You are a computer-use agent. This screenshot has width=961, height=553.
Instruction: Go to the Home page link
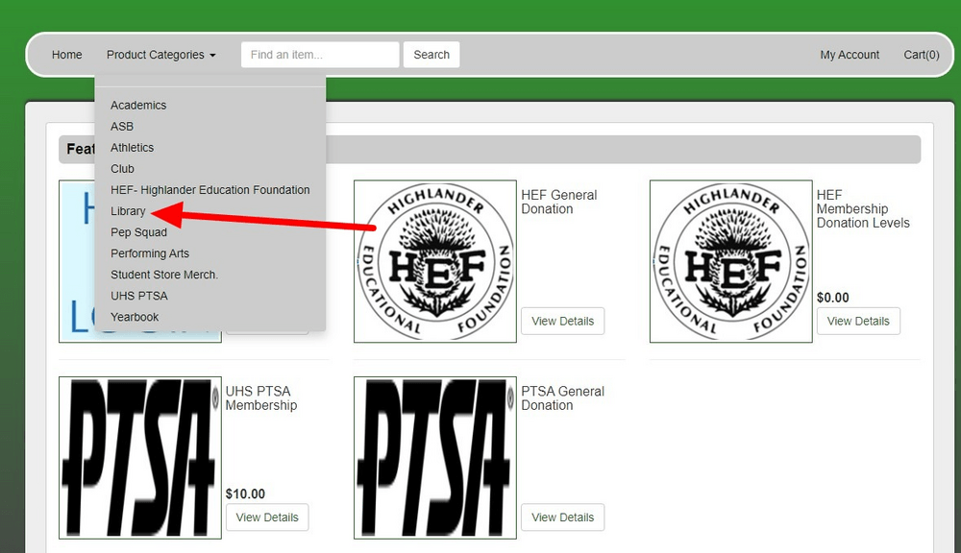click(x=67, y=55)
